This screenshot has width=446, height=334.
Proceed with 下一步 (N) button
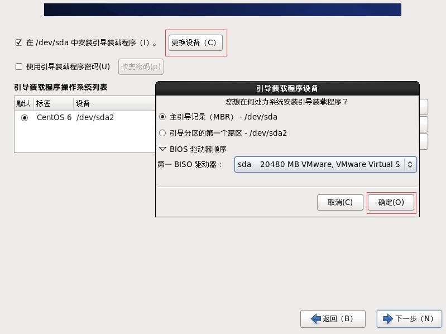click(409, 318)
